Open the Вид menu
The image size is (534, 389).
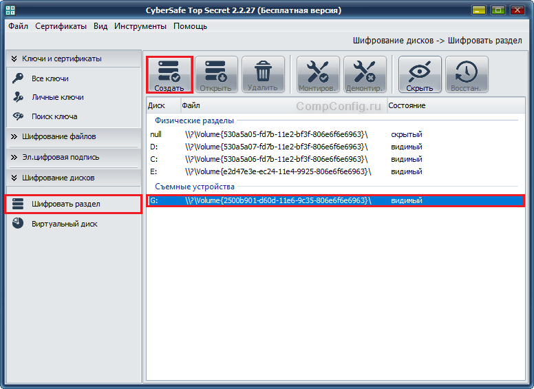pyautogui.click(x=100, y=26)
